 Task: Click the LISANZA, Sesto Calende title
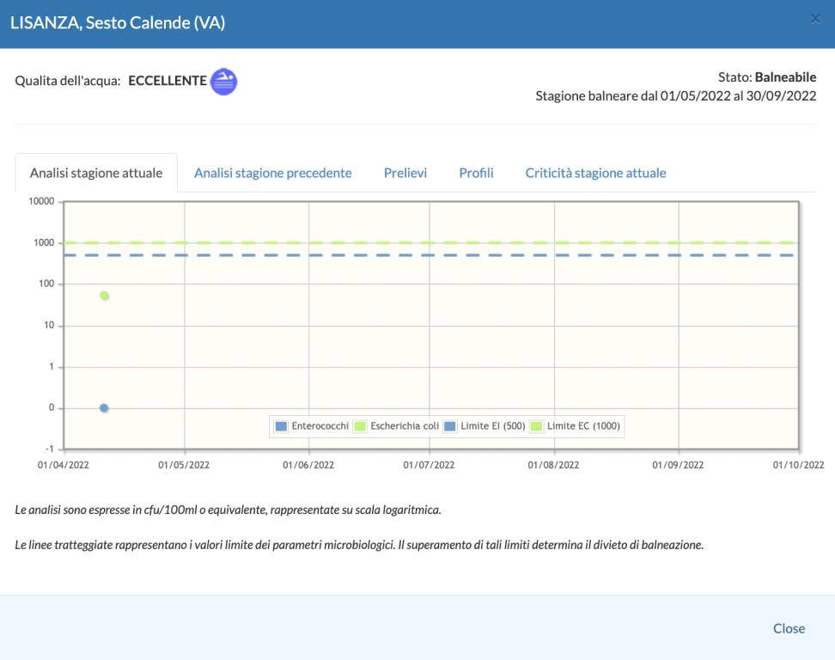[x=118, y=23]
